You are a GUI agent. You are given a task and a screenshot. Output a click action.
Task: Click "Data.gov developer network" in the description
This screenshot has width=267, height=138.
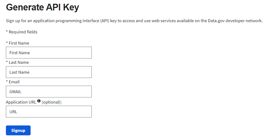point(235,21)
